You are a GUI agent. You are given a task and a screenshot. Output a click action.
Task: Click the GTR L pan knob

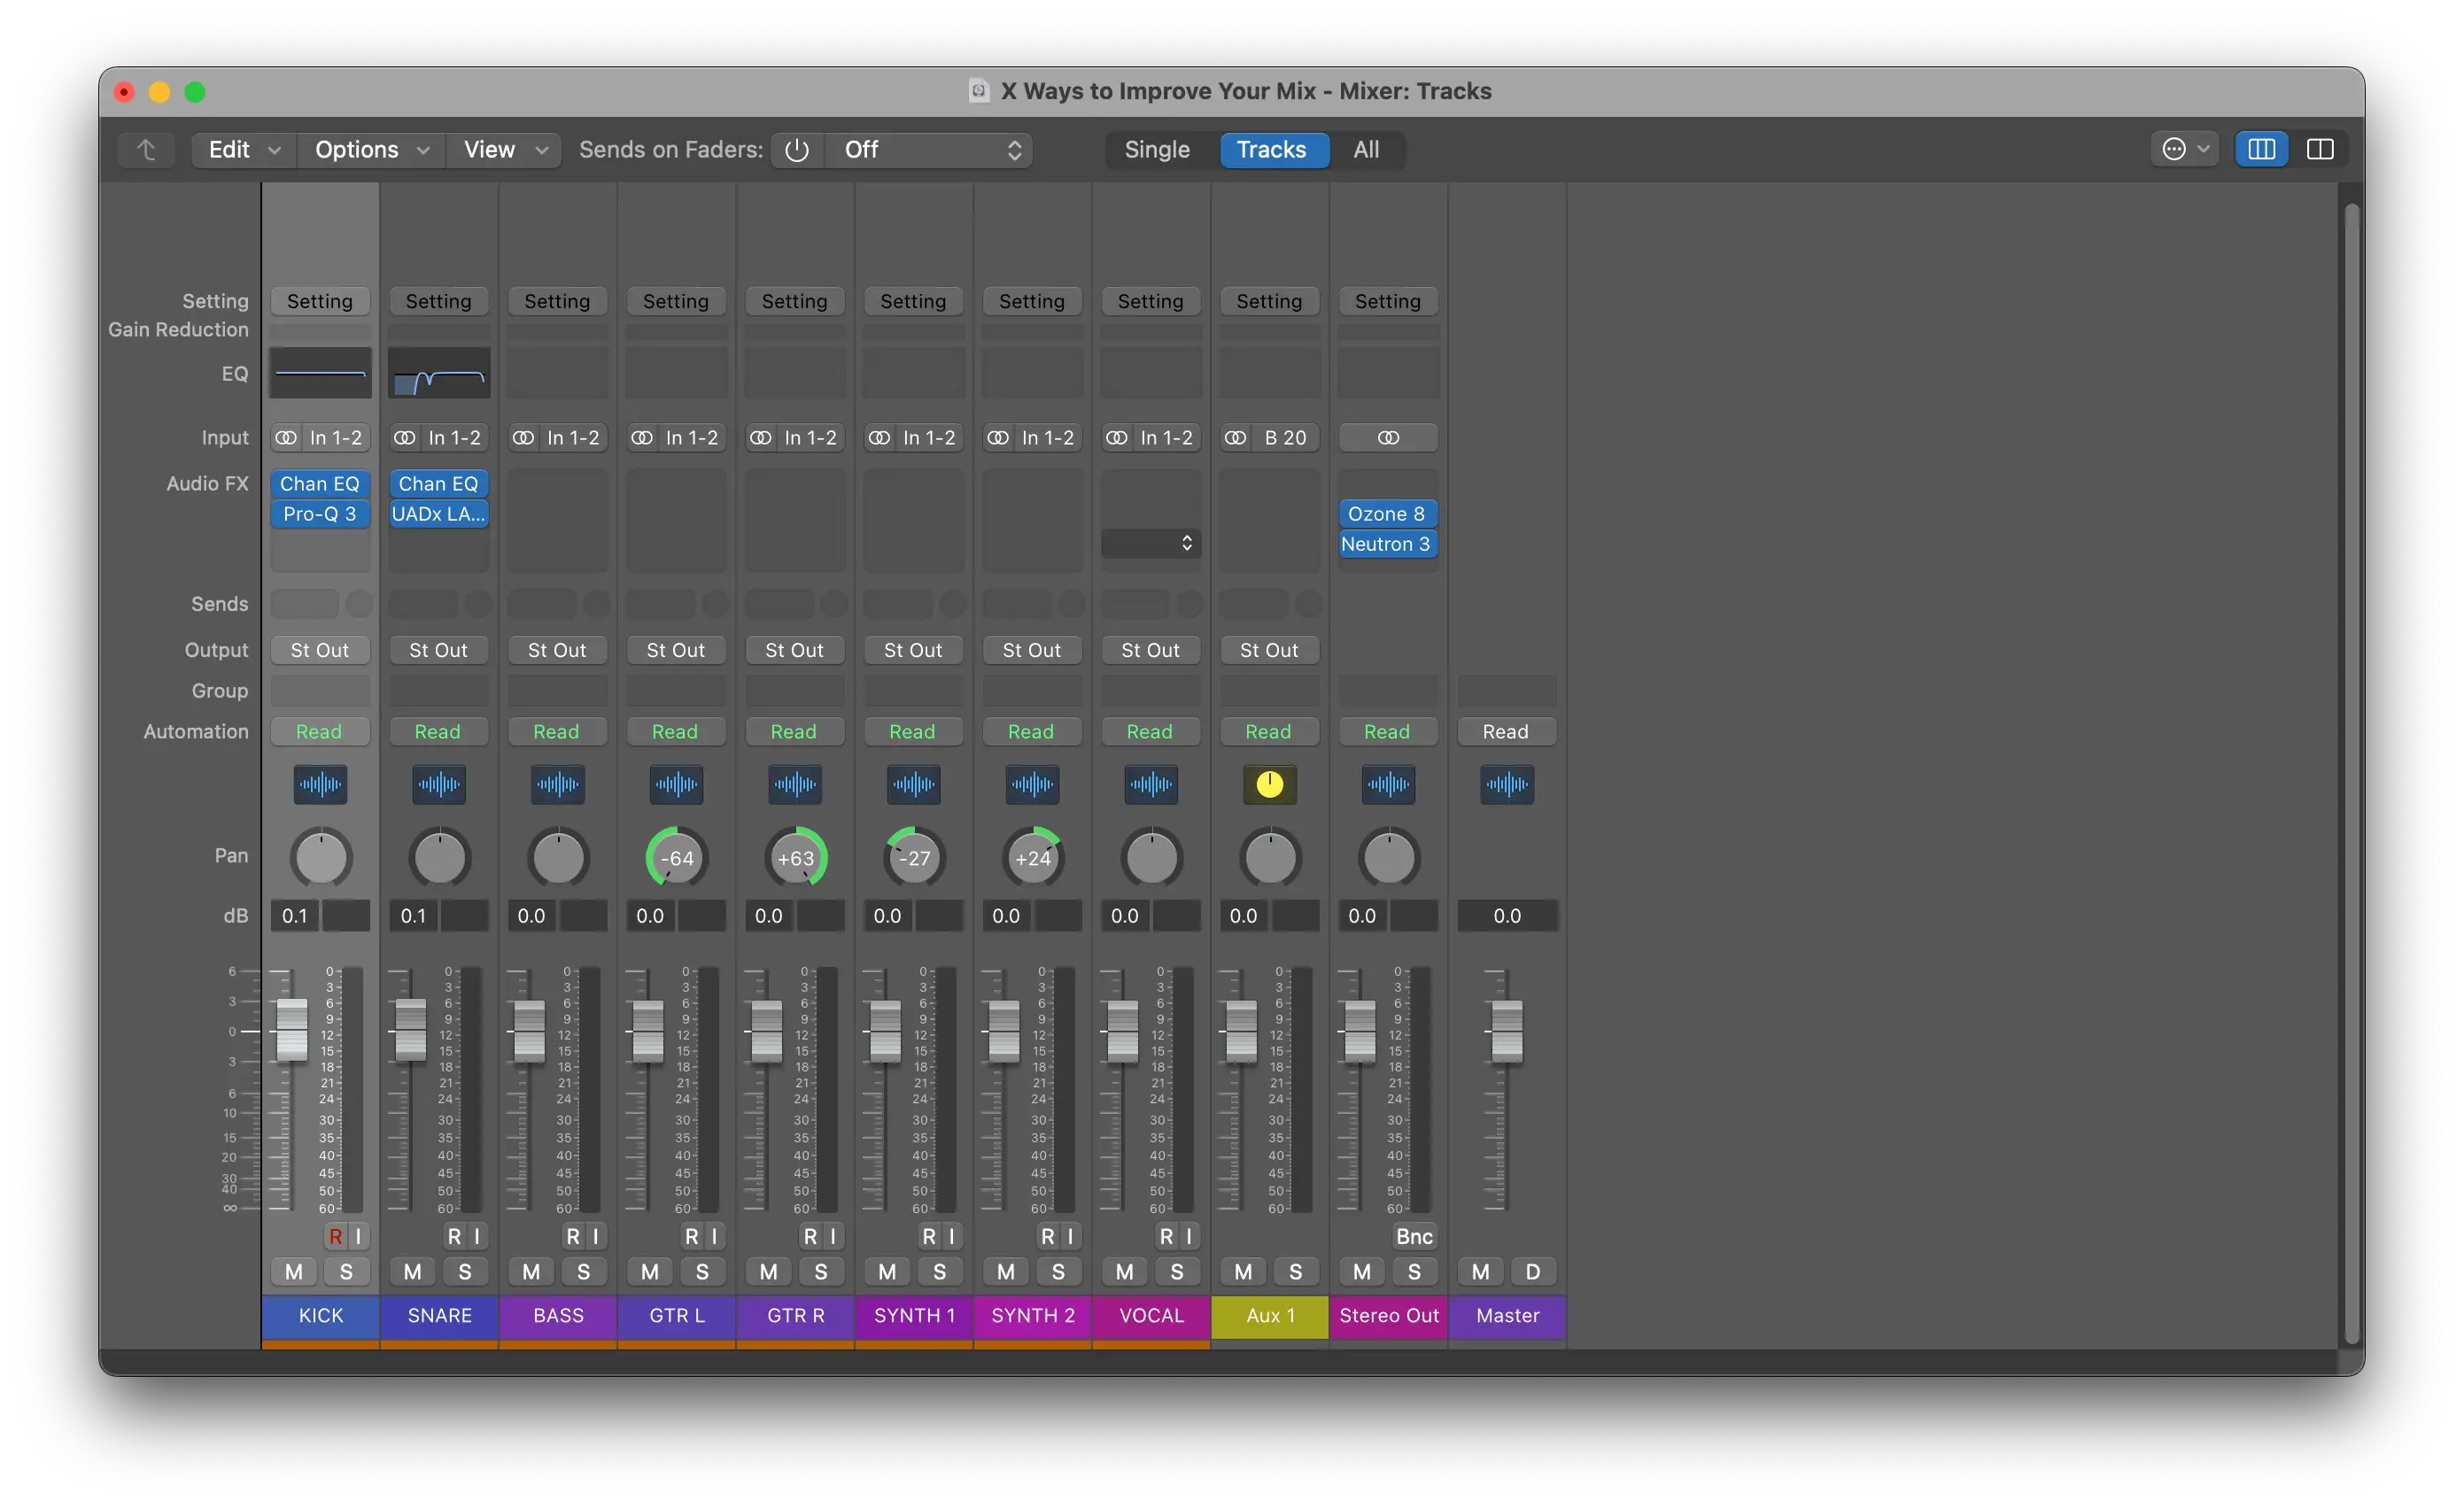(x=677, y=858)
